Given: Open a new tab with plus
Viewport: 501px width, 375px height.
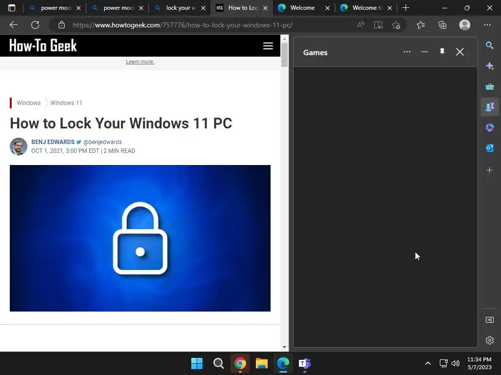Looking at the screenshot, I should click(x=406, y=8).
